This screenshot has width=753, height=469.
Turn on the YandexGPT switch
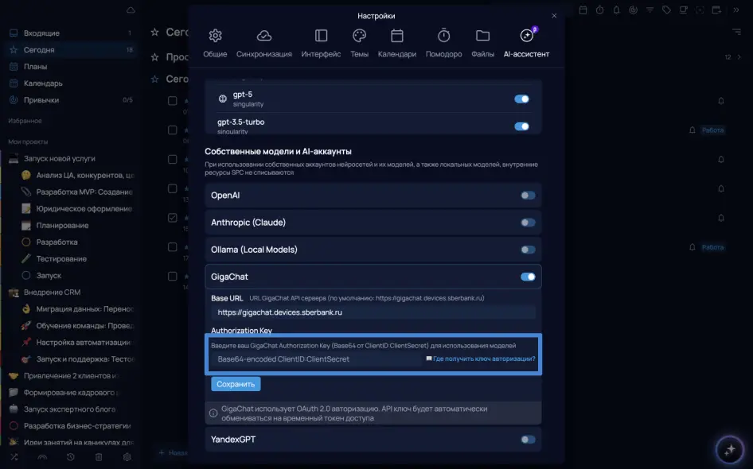tap(527, 439)
